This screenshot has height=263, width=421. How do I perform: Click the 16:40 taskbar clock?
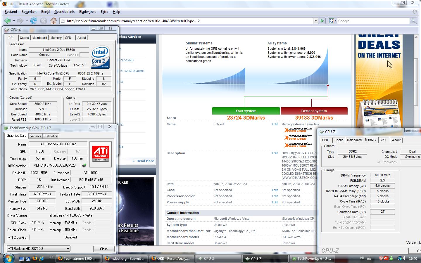(x=413, y=258)
